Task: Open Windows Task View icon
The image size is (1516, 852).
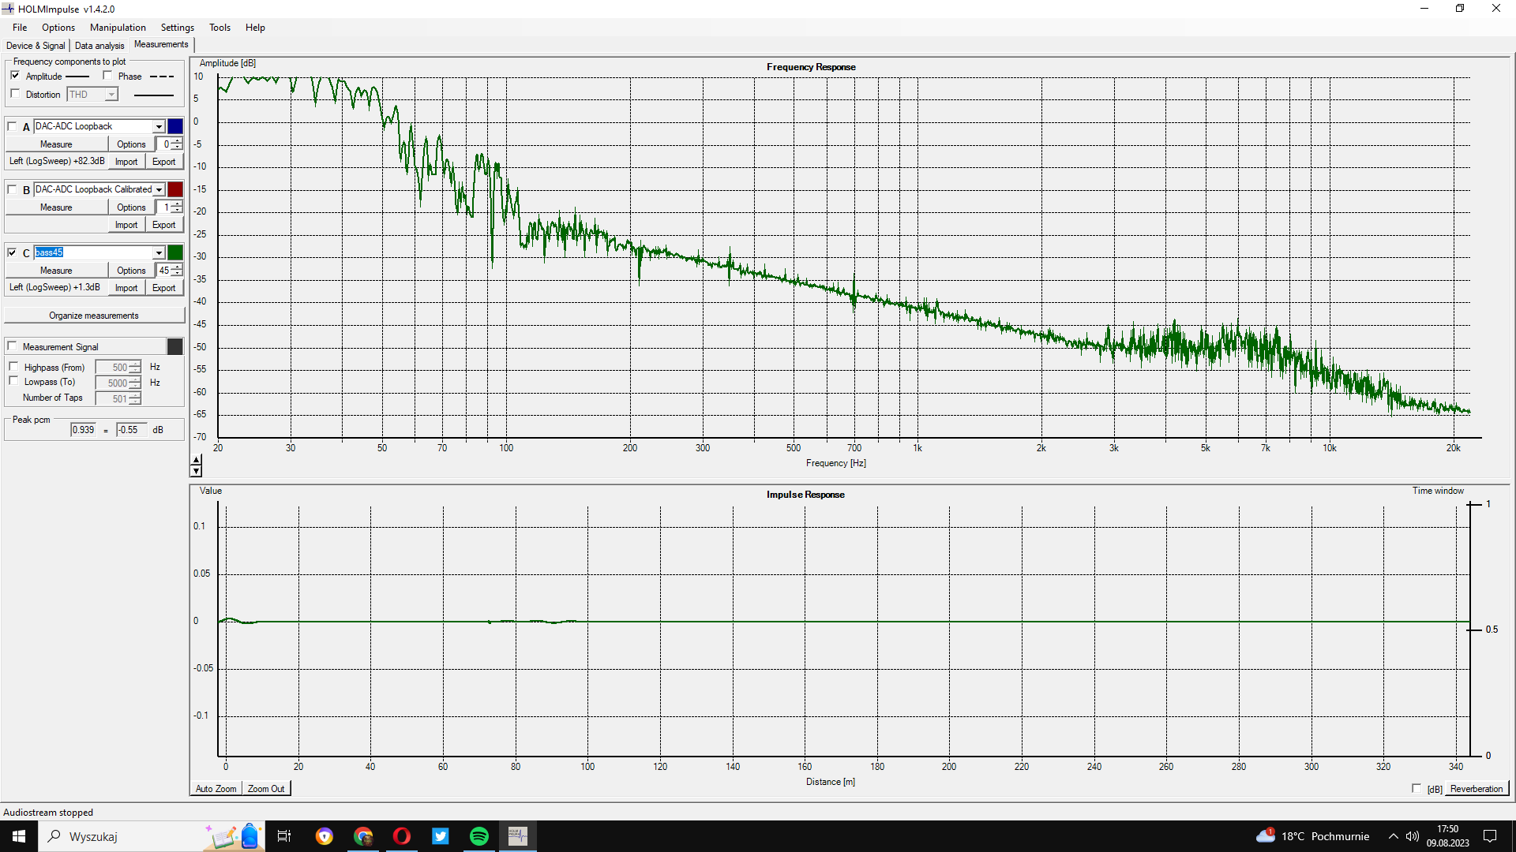Action: tap(284, 836)
